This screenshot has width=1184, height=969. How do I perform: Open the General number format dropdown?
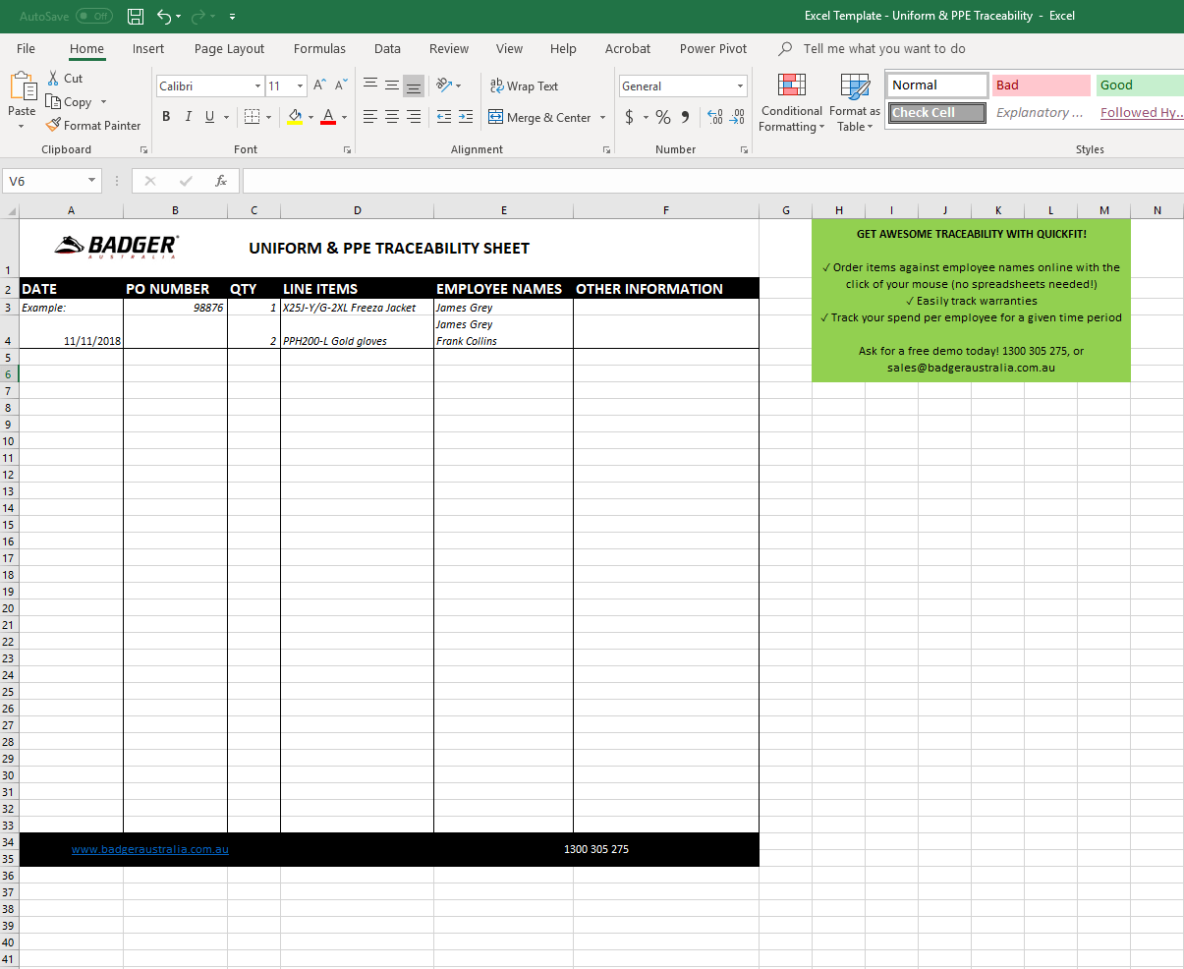click(740, 86)
